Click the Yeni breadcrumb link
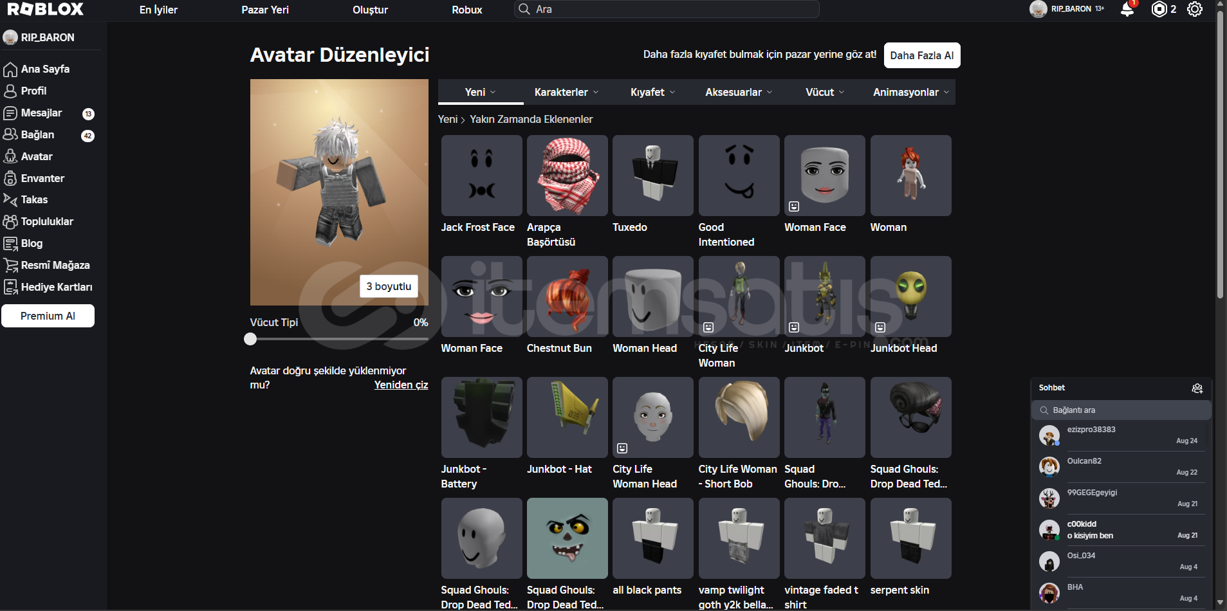The width and height of the screenshot is (1227, 611). [x=448, y=119]
